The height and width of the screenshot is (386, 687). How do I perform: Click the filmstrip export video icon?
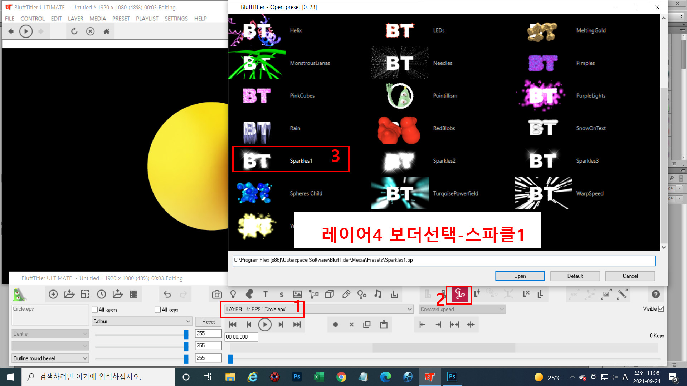point(134,294)
